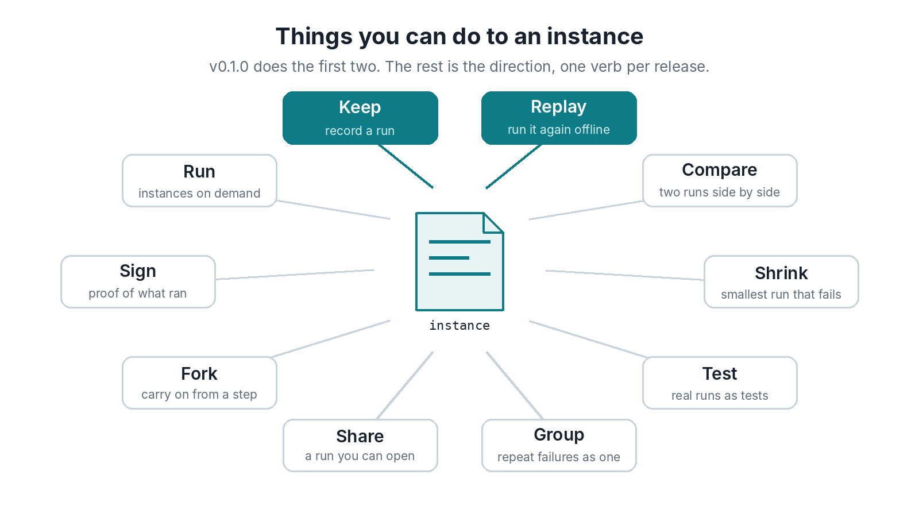Screen dimensions: 919x517
Task: Click the Sign card
Action: pyautogui.click(x=138, y=281)
